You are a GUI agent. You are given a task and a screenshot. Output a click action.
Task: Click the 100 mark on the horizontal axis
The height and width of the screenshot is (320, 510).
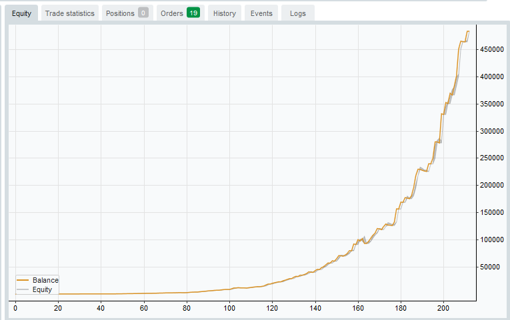(229, 308)
